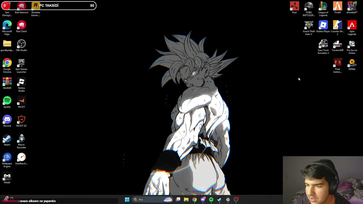Image resolution: width=363 pixels, height=204 pixels.
Task: Launch the Riot Client desktop shortcut
Action: pos(21,27)
